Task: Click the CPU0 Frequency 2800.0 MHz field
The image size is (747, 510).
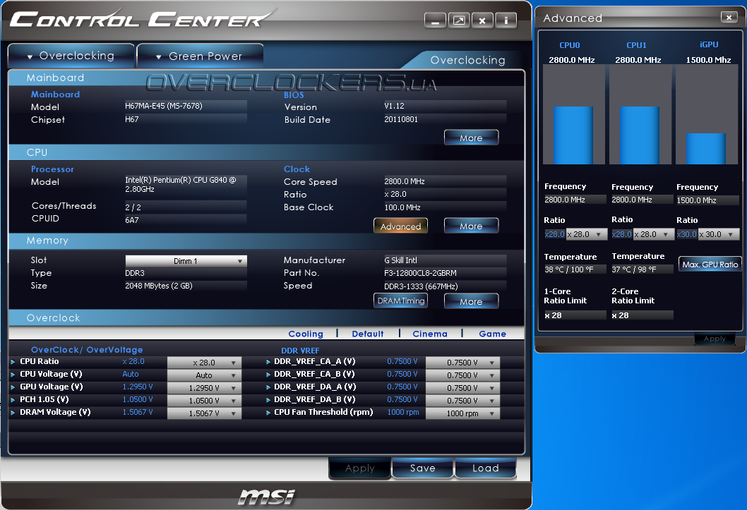Action: click(575, 200)
